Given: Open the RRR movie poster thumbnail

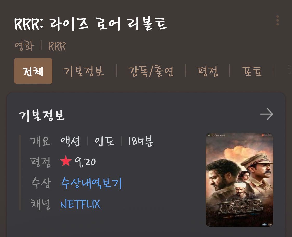Looking at the screenshot, I should 239,179.
